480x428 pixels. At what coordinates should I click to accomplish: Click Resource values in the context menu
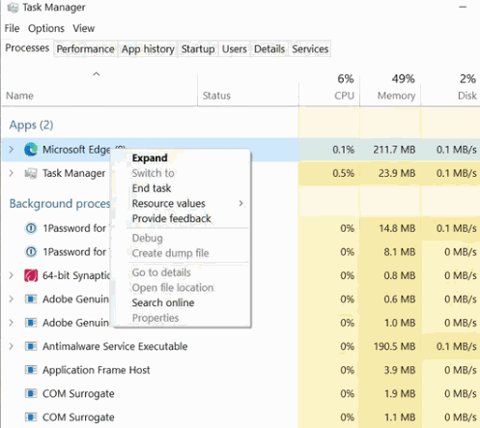[169, 204]
